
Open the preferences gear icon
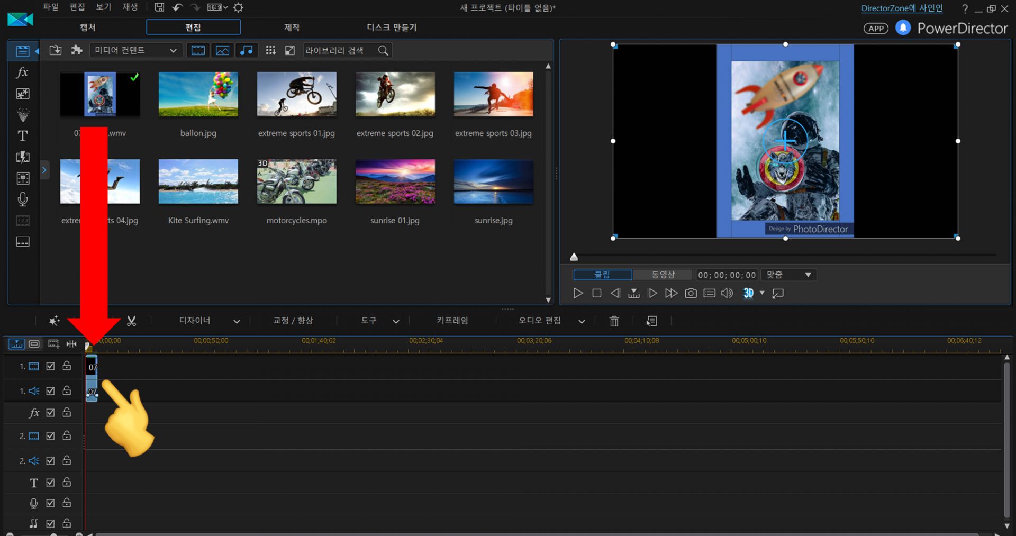(238, 7)
